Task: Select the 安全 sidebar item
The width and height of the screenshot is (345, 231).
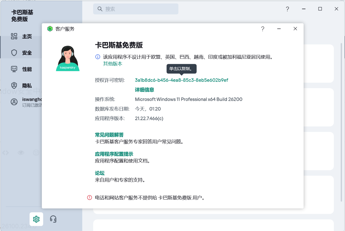Action: pos(27,53)
